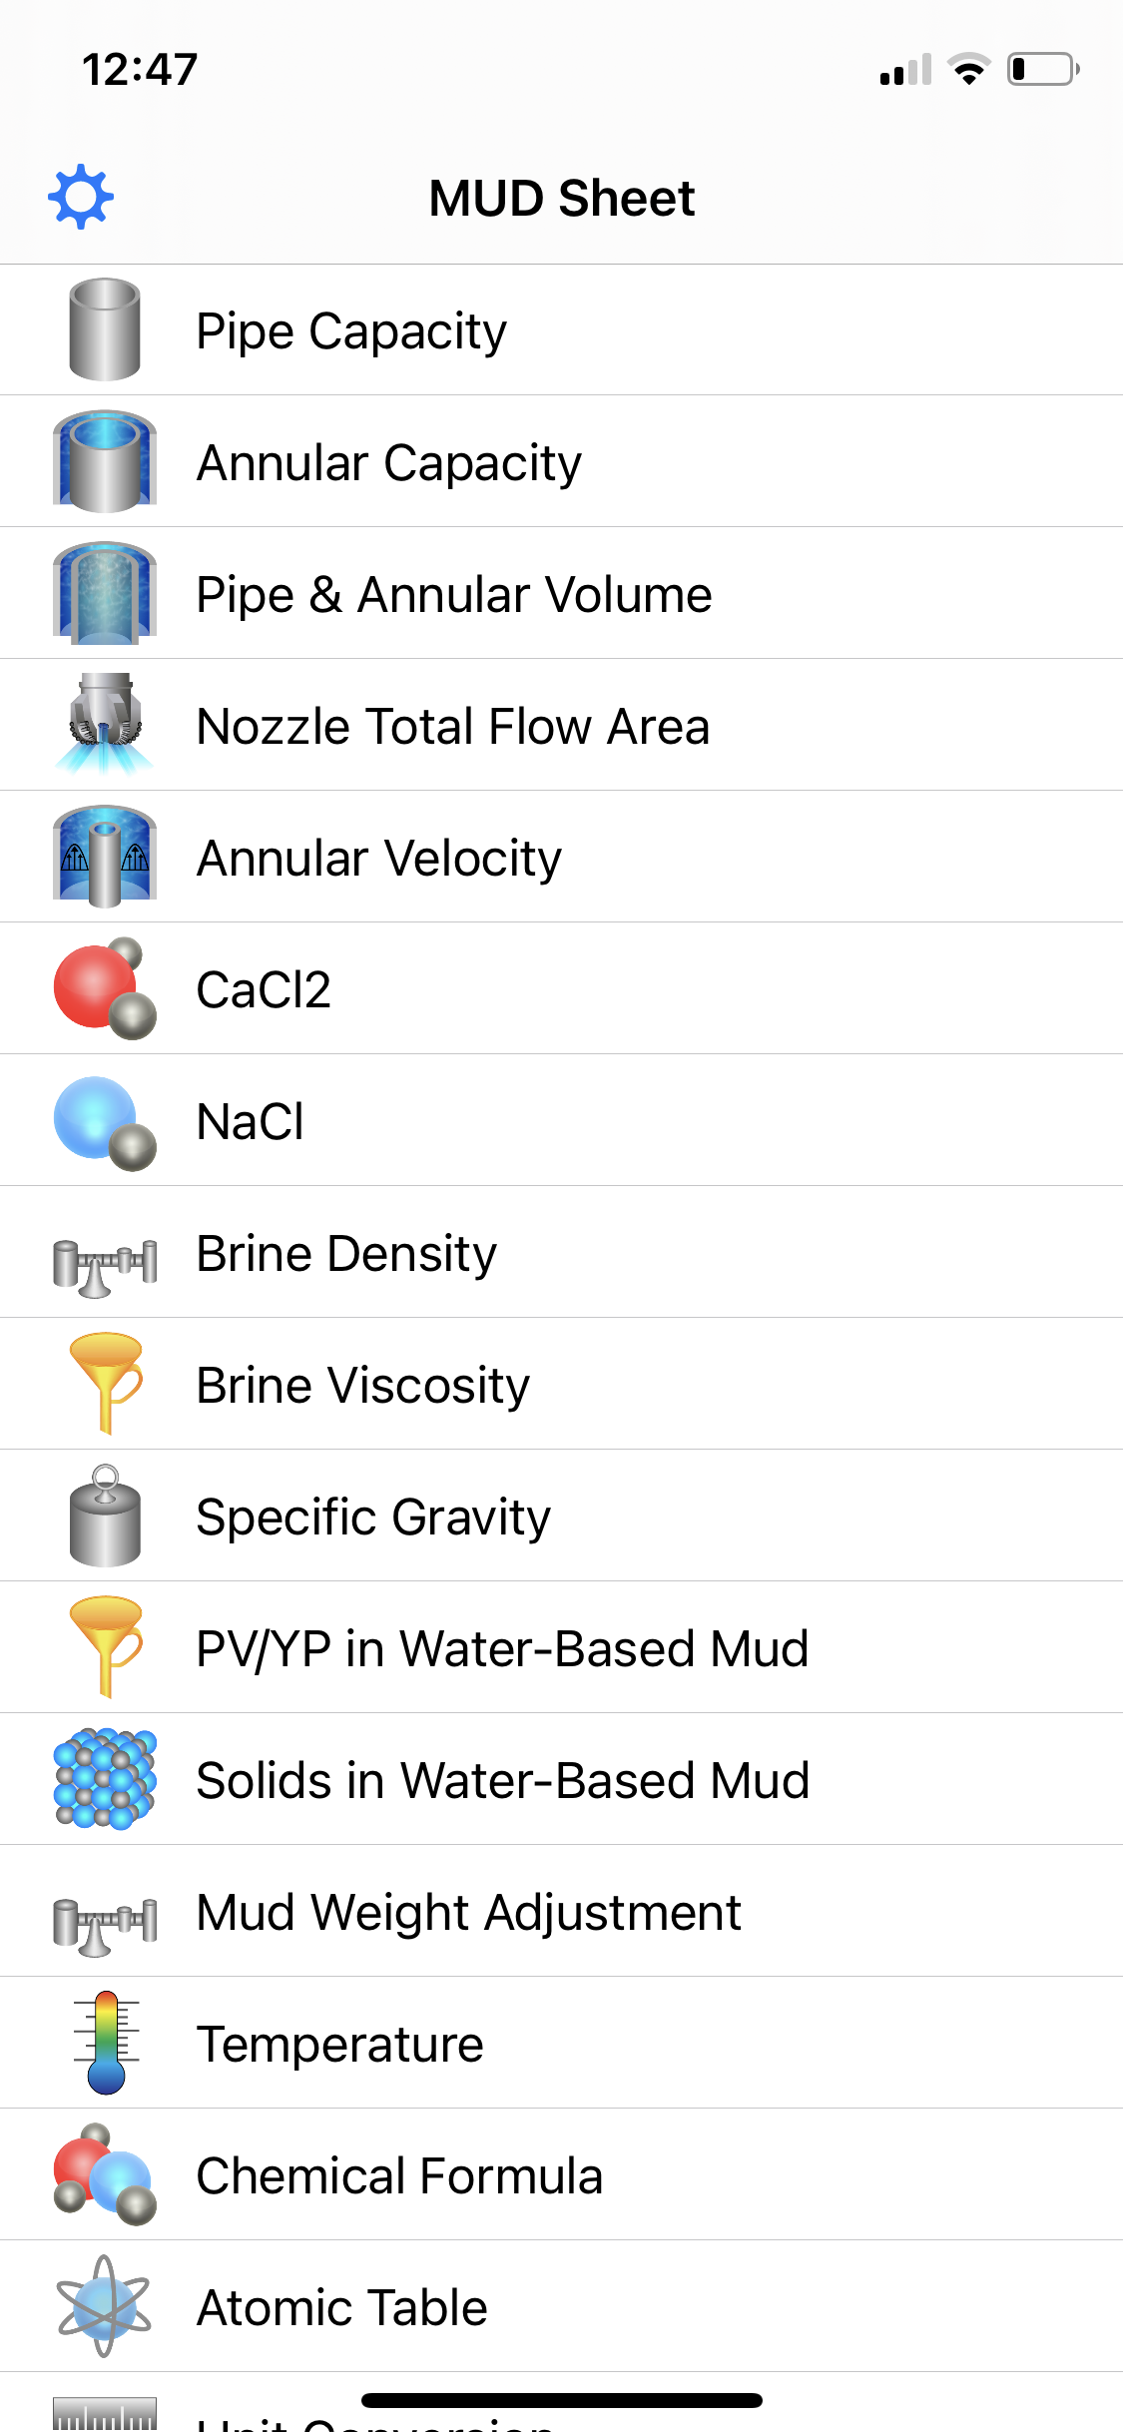Tap the Specific Gravity weight icon
Viewport: 1123px width, 2432px height.
coord(105,1516)
